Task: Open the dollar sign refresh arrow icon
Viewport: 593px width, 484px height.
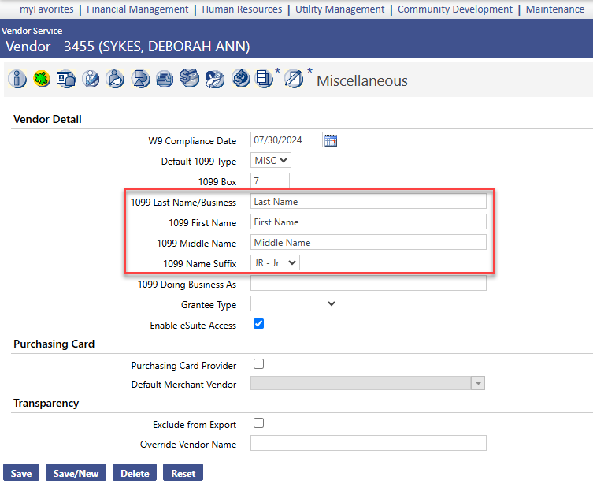Action: pos(241,78)
